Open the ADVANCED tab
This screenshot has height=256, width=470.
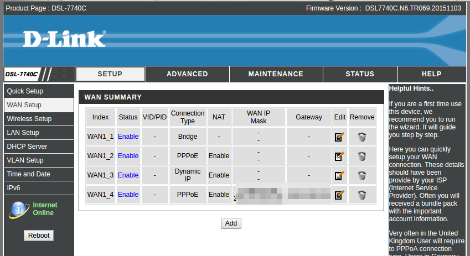tap(187, 74)
